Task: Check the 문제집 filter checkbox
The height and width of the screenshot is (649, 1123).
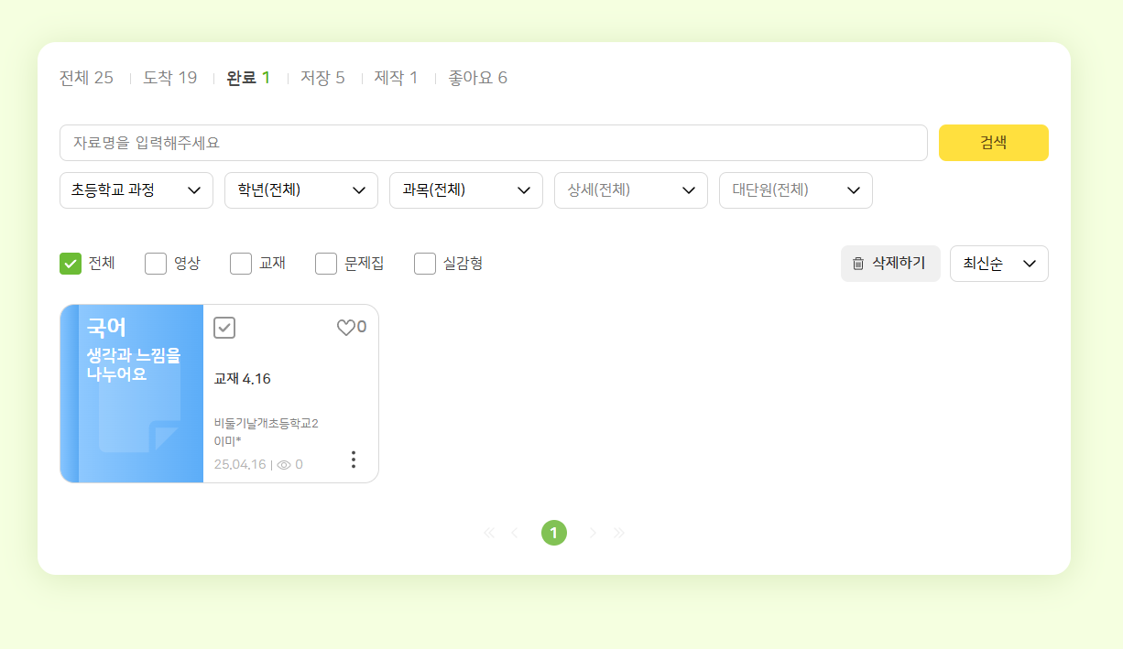Action: pos(326,264)
